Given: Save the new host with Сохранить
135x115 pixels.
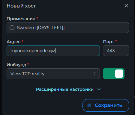Looking at the screenshot, I should click(x=106, y=105).
